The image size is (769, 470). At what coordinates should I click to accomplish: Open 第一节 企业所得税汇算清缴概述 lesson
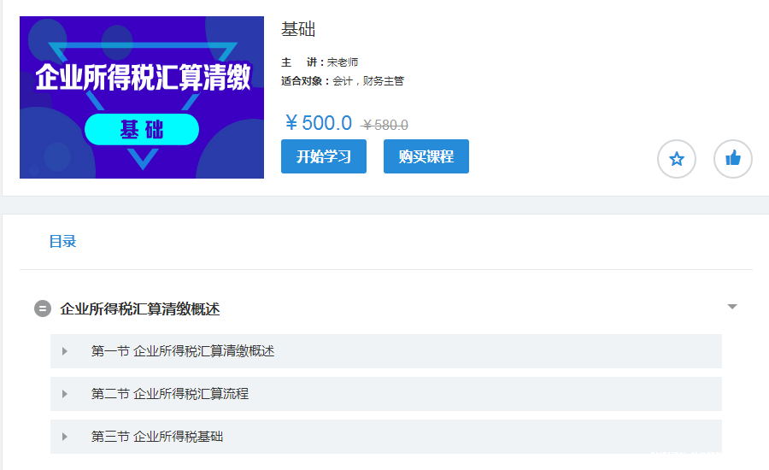(x=183, y=351)
